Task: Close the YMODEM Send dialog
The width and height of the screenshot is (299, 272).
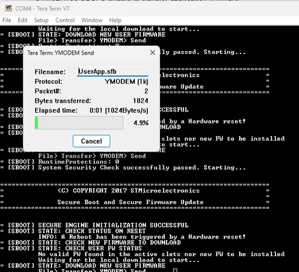Action: 152,53
